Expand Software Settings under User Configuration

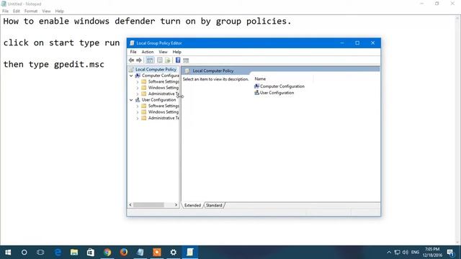tap(138, 106)
